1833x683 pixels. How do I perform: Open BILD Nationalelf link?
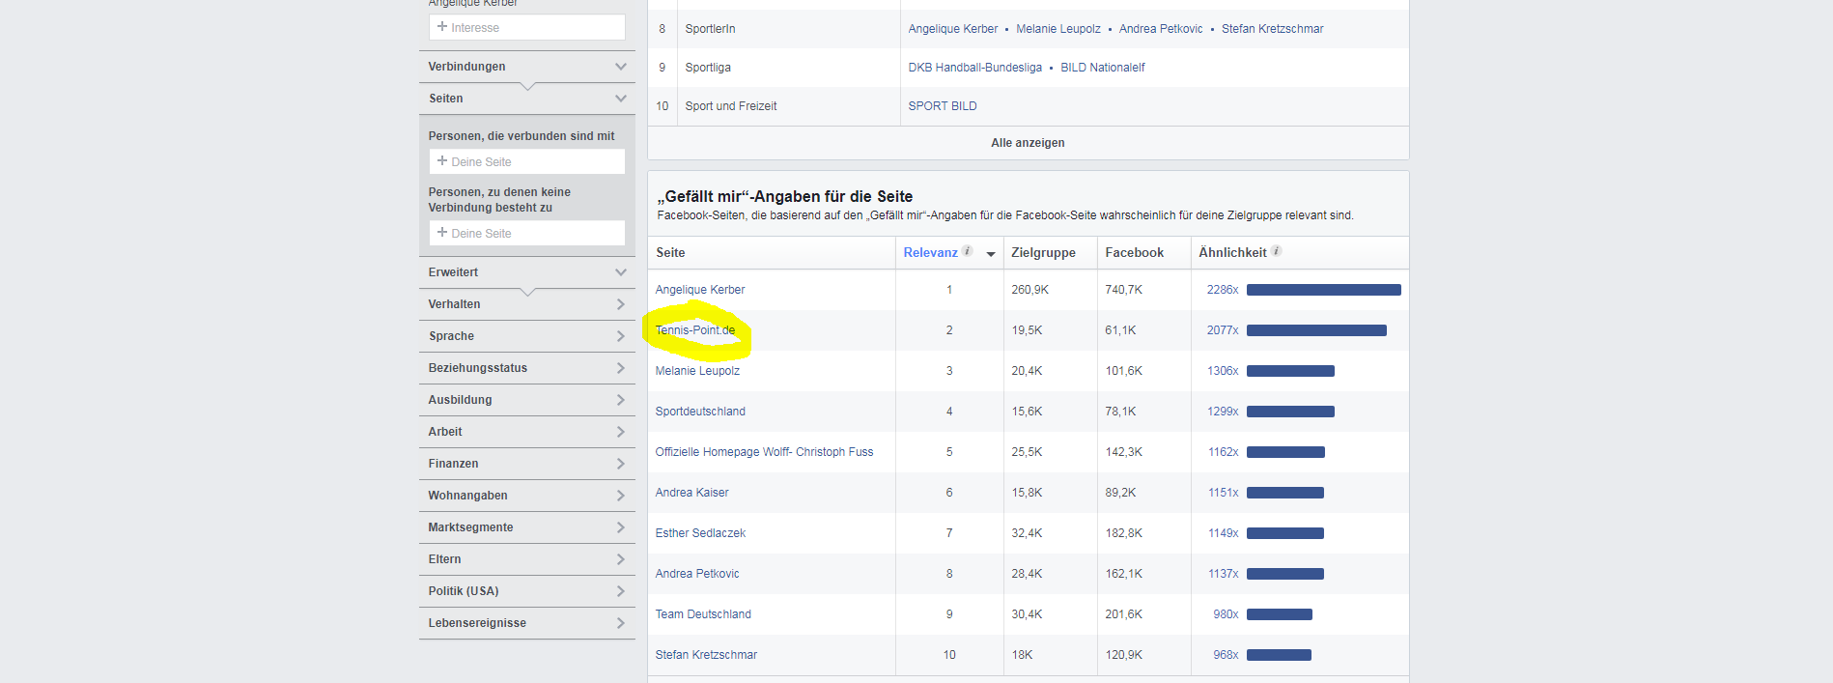tap(1103, 68)
